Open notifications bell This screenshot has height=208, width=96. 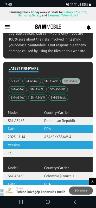[89, 28]
